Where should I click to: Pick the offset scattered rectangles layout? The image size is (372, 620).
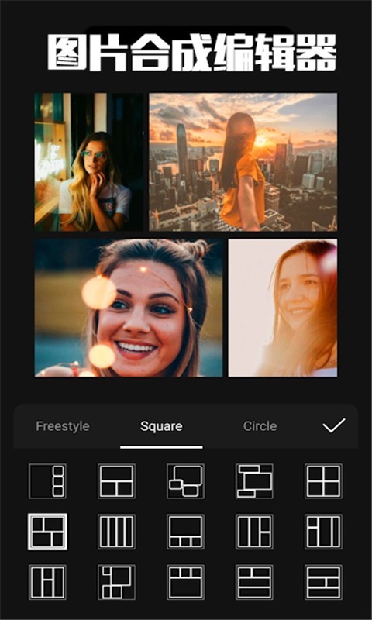254,480
